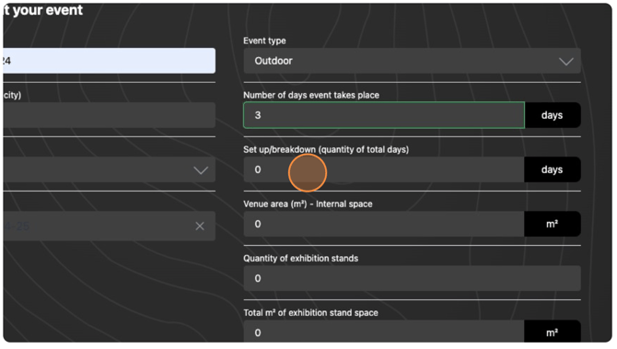Click the city location input field
The width and height of the screenshot is (617, 349).
[x=109, y=115]
